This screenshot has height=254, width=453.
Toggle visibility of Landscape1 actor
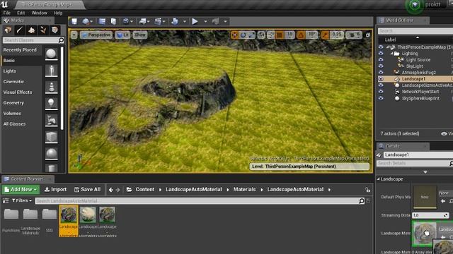click(381, 78)
